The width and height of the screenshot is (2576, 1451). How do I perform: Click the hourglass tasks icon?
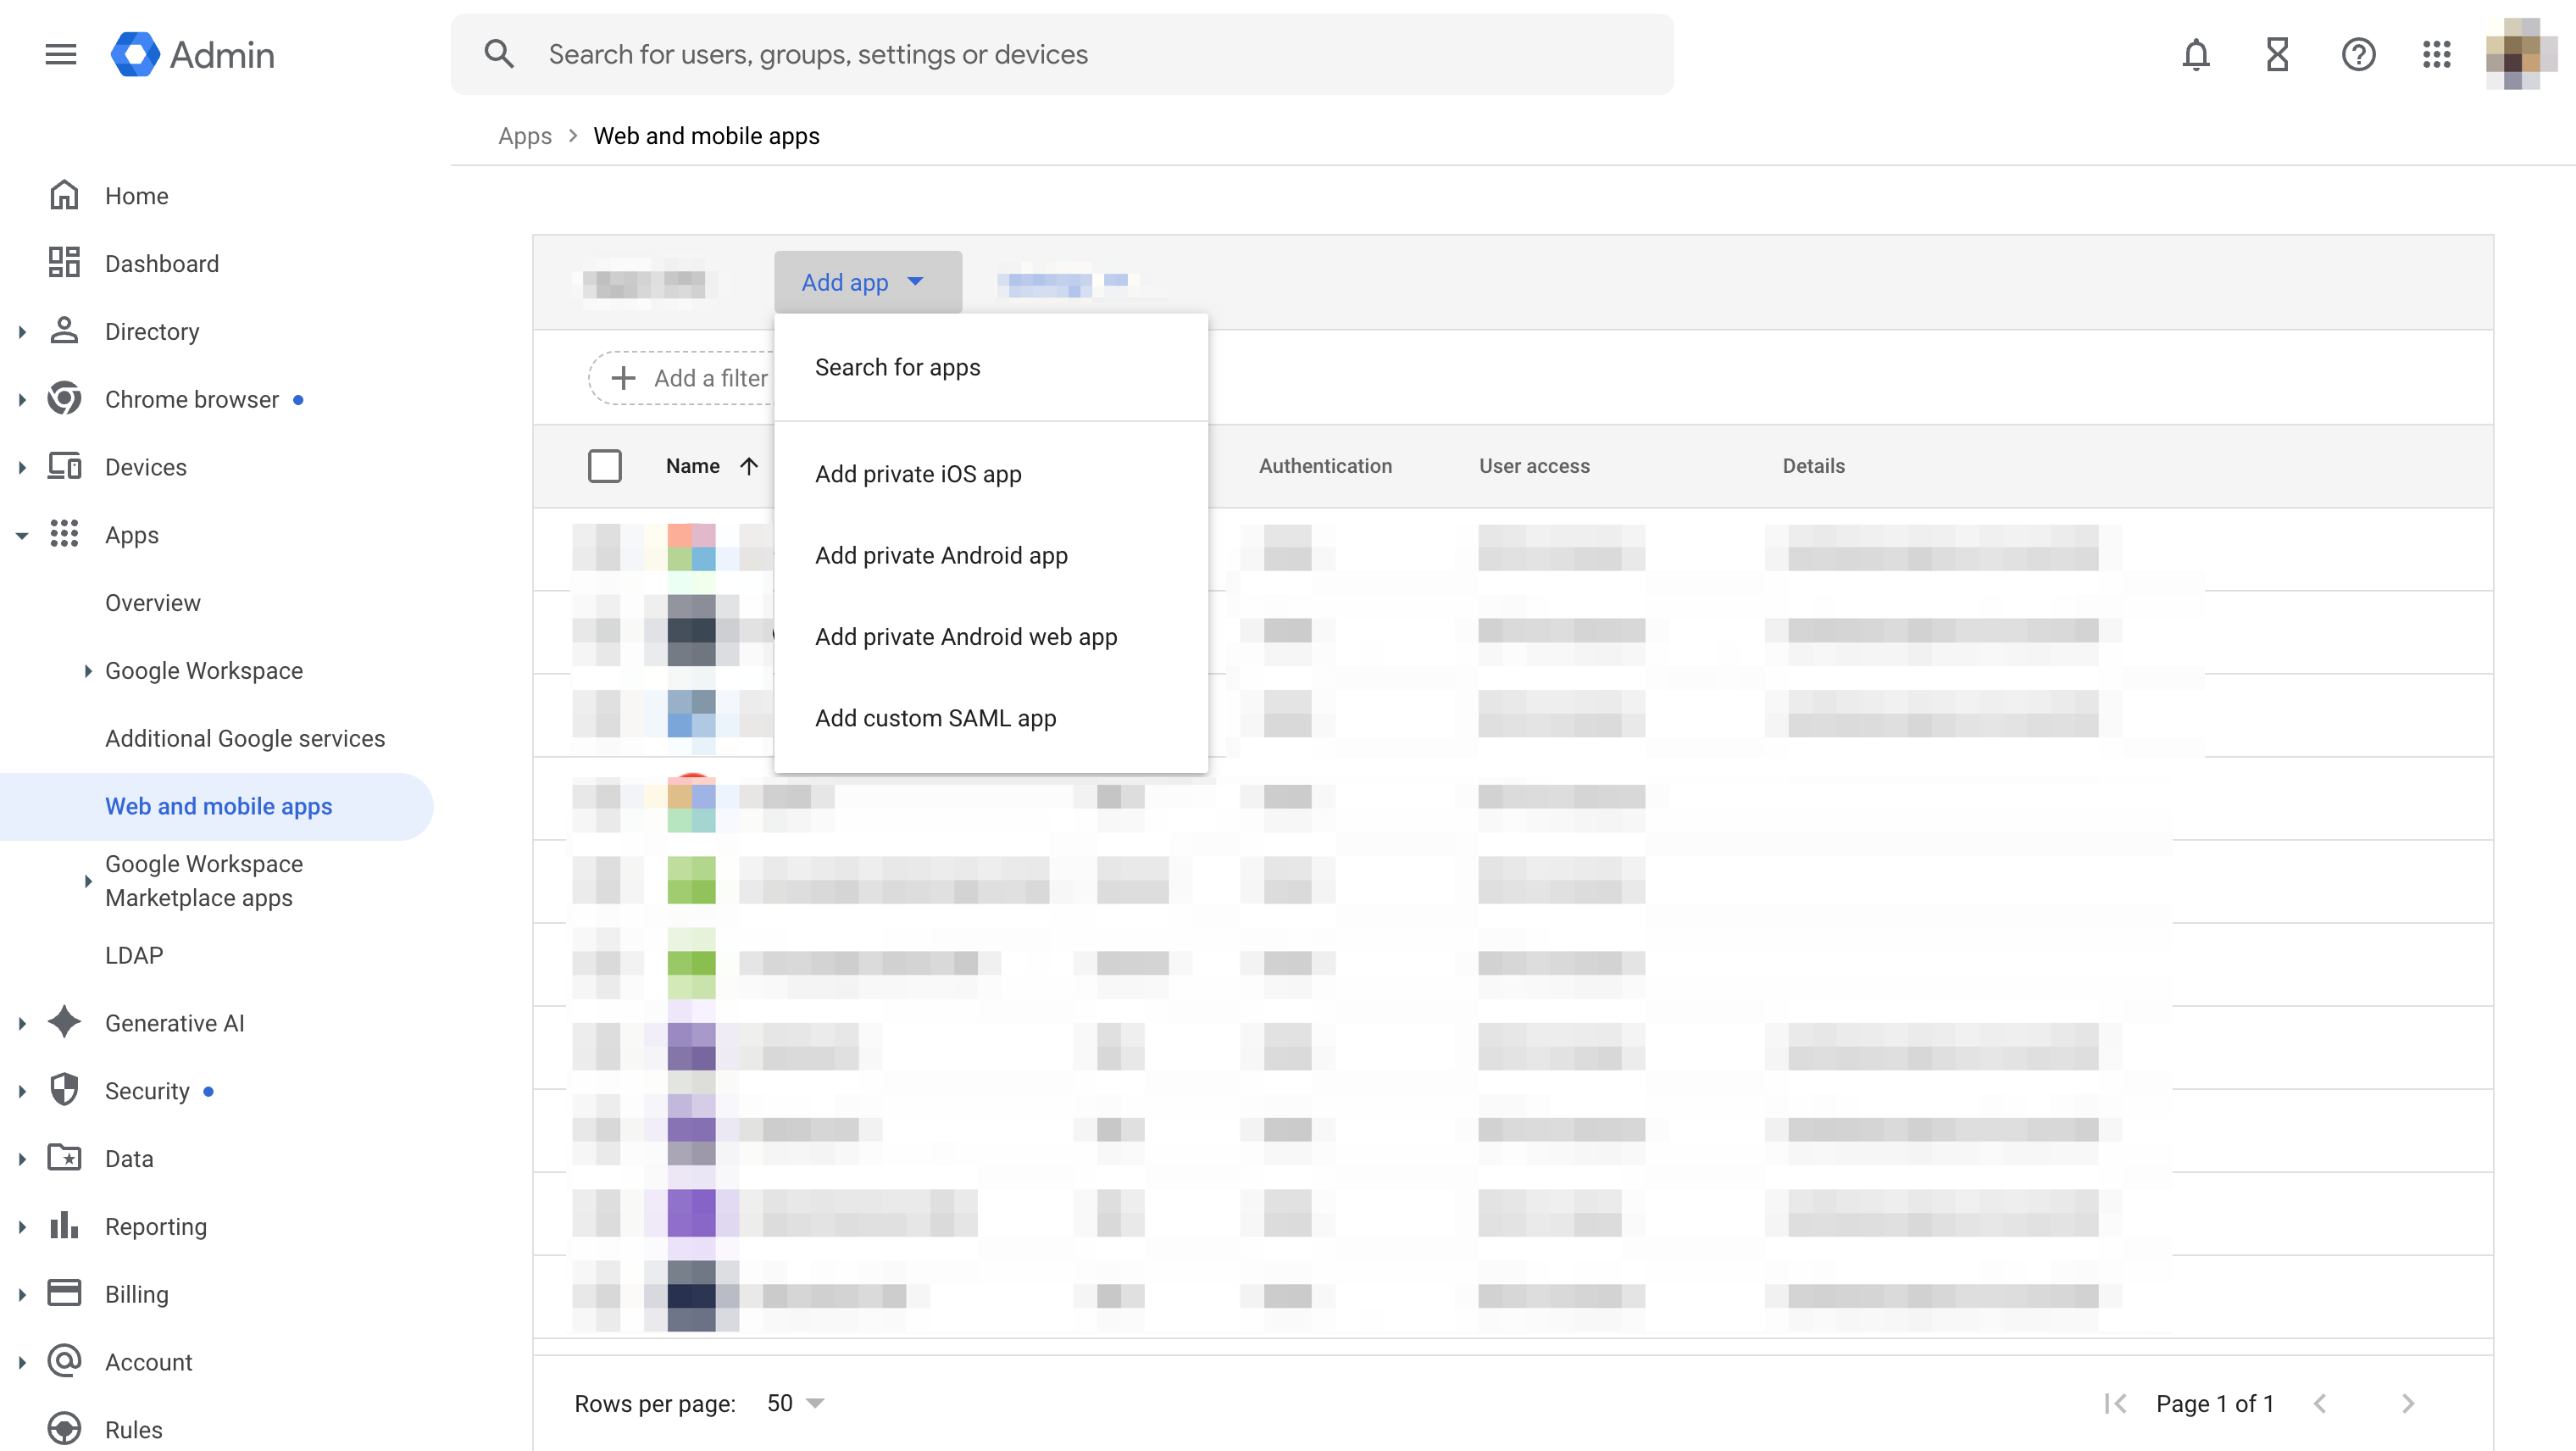click(x=2277, y=54)
